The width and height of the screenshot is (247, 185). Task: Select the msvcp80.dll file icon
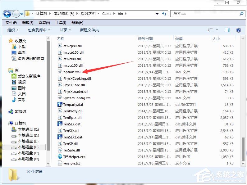[60, 46]
